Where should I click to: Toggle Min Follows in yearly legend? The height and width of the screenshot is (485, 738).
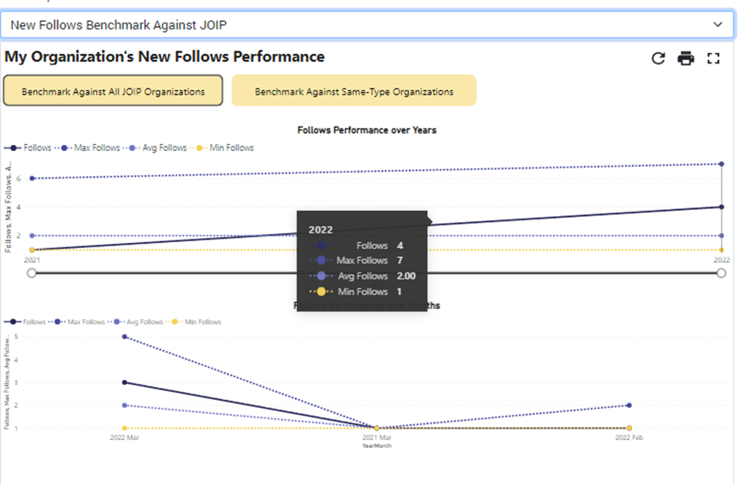[x=225, y=147]
